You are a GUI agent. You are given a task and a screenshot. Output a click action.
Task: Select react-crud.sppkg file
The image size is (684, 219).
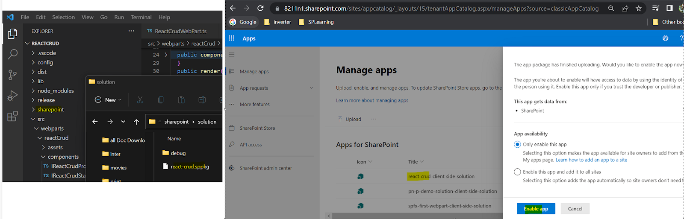[190, 166]
